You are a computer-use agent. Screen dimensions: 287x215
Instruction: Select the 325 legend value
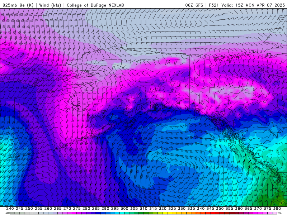coord(172,209)
